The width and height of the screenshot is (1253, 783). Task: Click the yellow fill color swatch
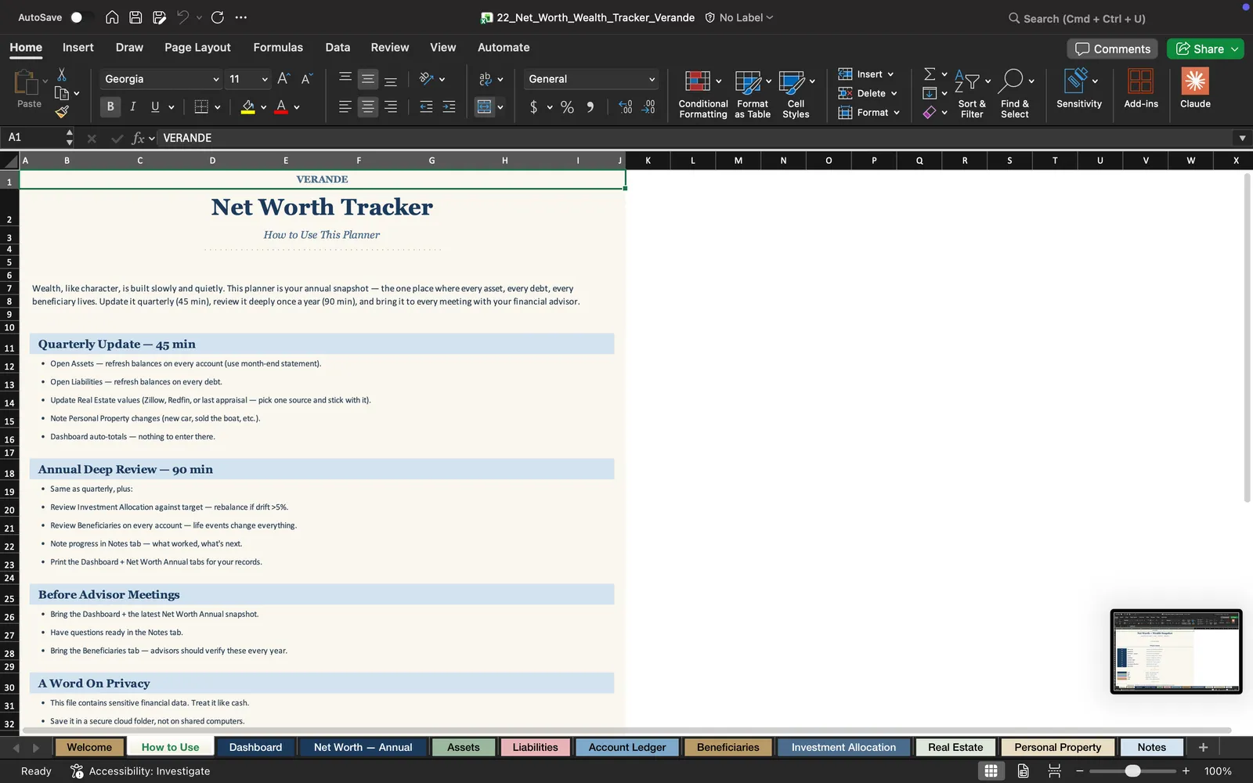tap(247, 107)
